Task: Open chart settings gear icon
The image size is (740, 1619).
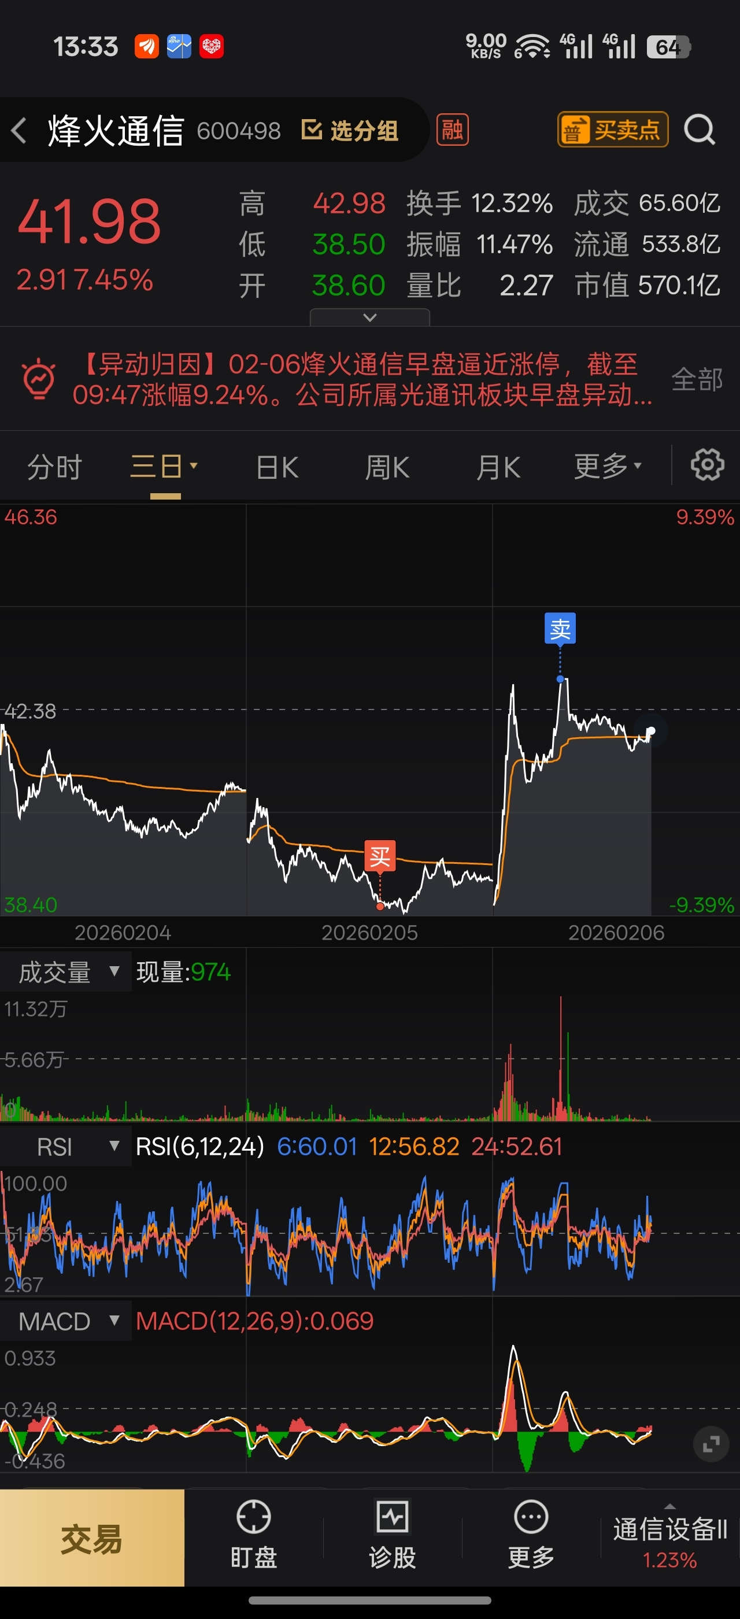Action: point(707,465)
